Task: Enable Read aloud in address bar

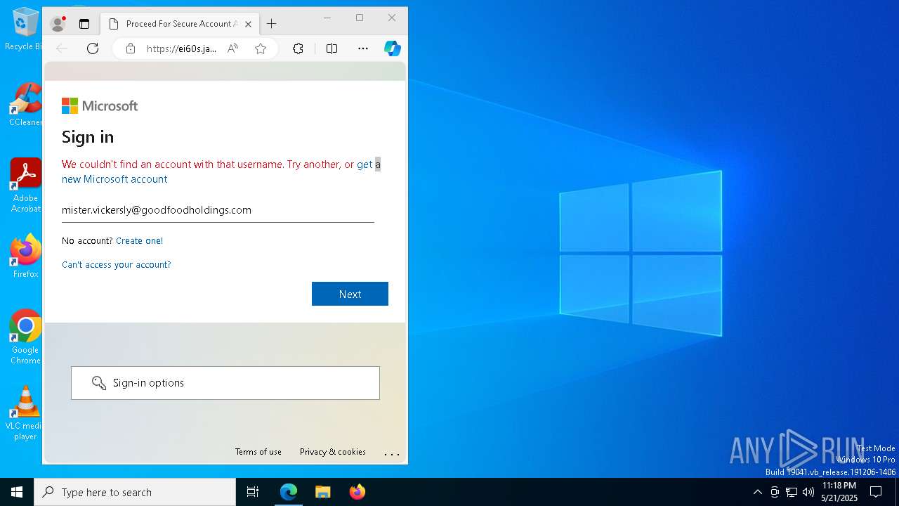Action: coord(233,48)
